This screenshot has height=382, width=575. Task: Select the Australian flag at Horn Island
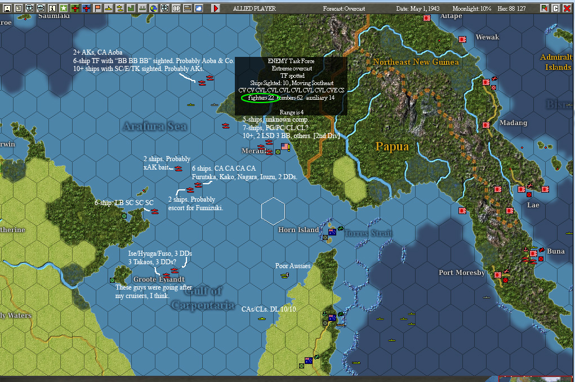click(x=332, y=232)
